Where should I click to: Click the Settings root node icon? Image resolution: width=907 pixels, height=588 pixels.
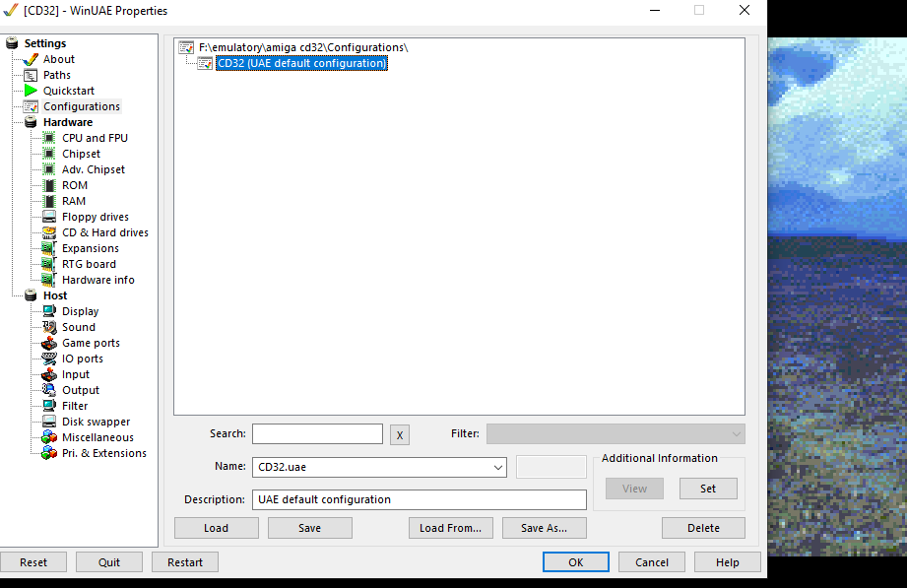pos(12,43)
